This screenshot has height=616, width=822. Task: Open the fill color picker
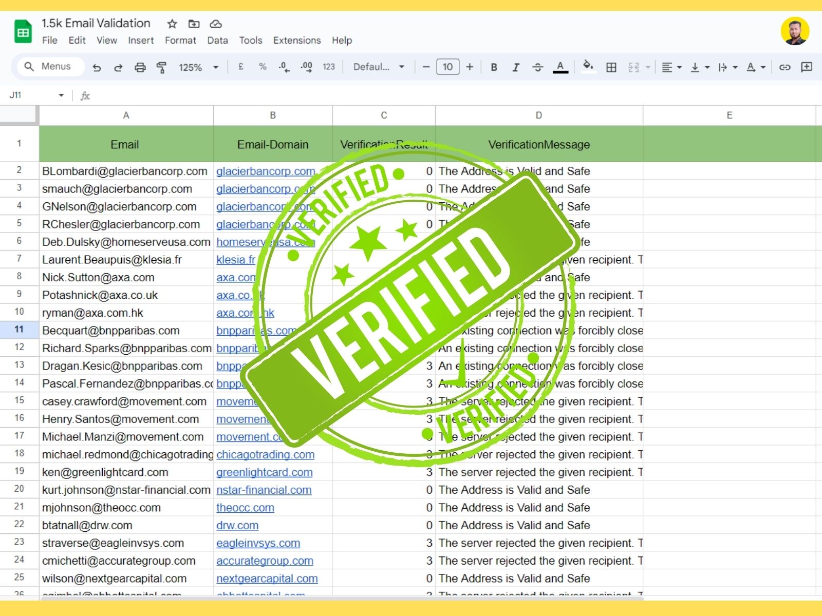pos(588,67)
